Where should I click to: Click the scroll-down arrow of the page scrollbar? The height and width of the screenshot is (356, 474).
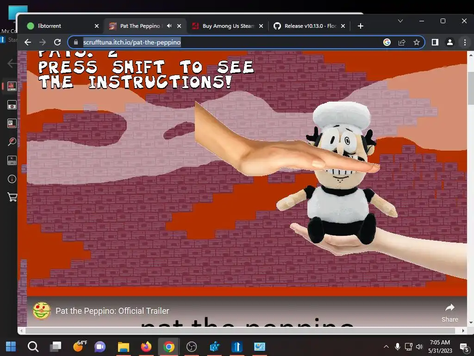(470, 323)
